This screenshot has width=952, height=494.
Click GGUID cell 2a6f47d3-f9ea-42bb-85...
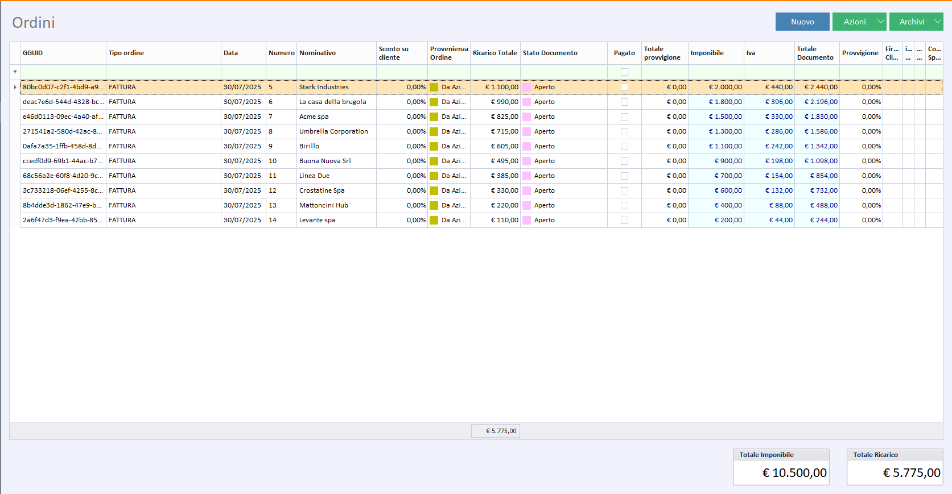click(x=63, y=220)
